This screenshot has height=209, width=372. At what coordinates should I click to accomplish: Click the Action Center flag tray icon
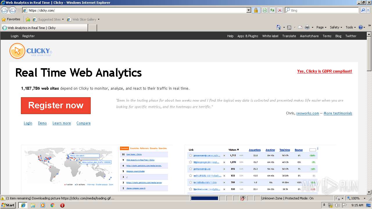point(344,205)
